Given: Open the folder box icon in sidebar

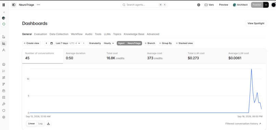Looking at the screenshot, I should (x=4, y=91).
